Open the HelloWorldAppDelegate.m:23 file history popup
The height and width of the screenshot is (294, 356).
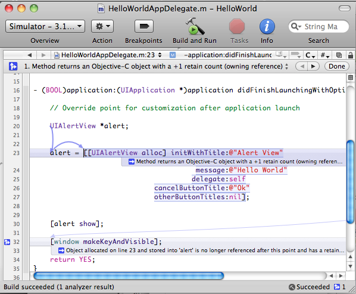click(108, 55)
